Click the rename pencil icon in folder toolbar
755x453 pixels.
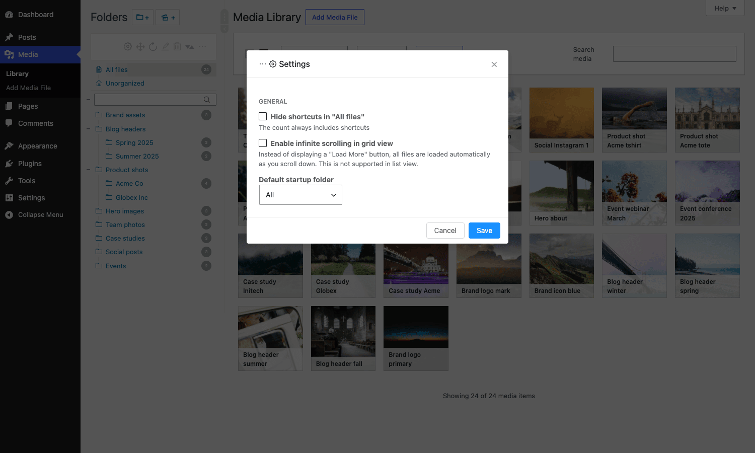[x=165, y=46]
